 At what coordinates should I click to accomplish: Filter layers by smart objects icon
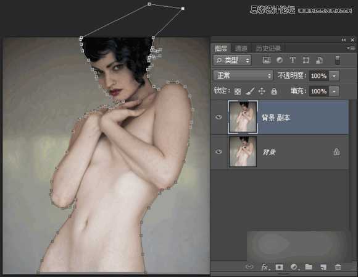319,60
